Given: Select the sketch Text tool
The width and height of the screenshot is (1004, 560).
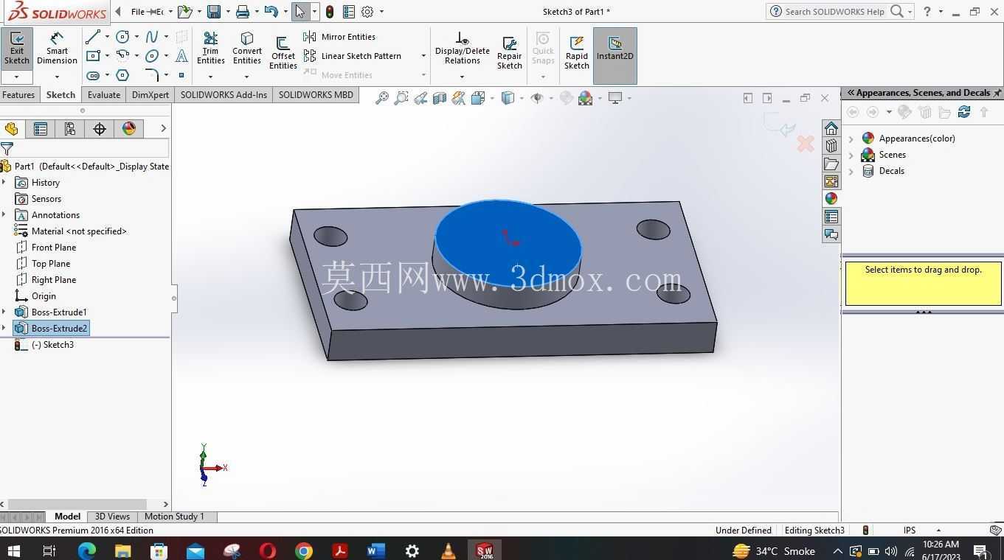Looking at the screenshot, I should tap(181, 56).
